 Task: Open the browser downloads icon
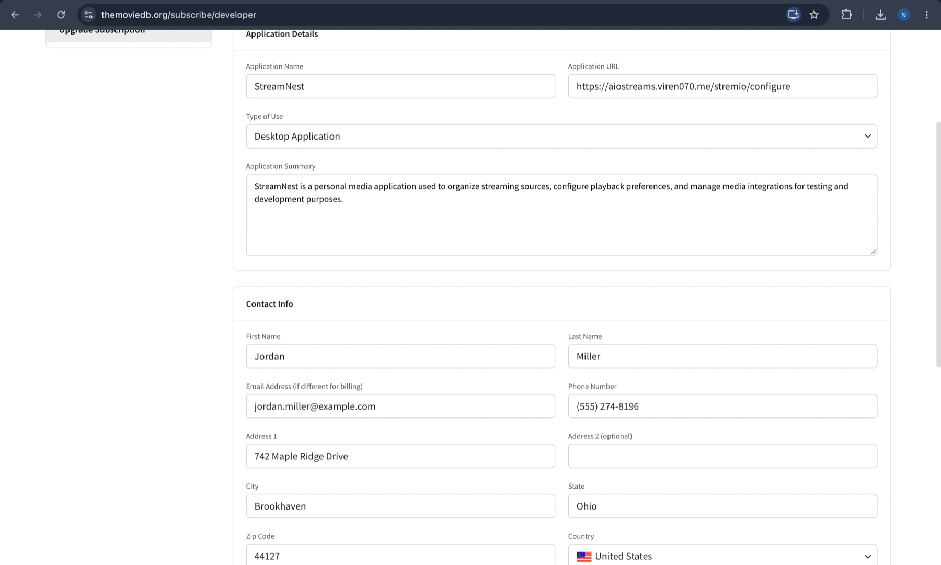(880, 15)
